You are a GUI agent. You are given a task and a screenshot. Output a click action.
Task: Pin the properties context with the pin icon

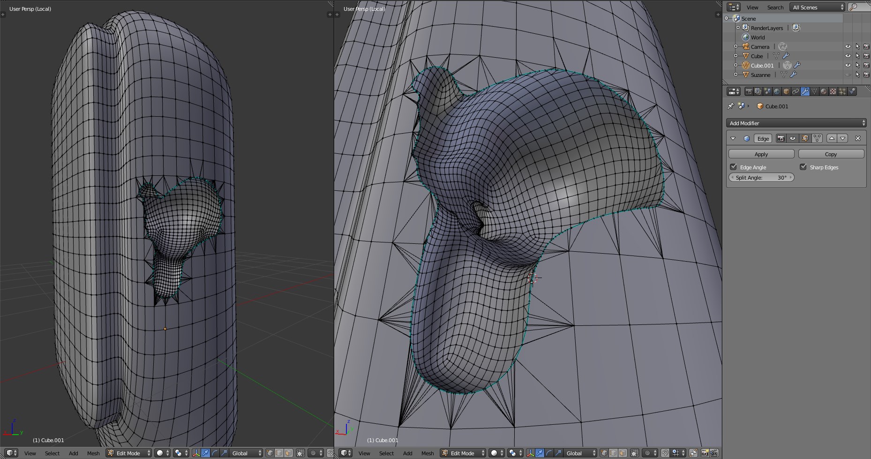pos(730,106)
